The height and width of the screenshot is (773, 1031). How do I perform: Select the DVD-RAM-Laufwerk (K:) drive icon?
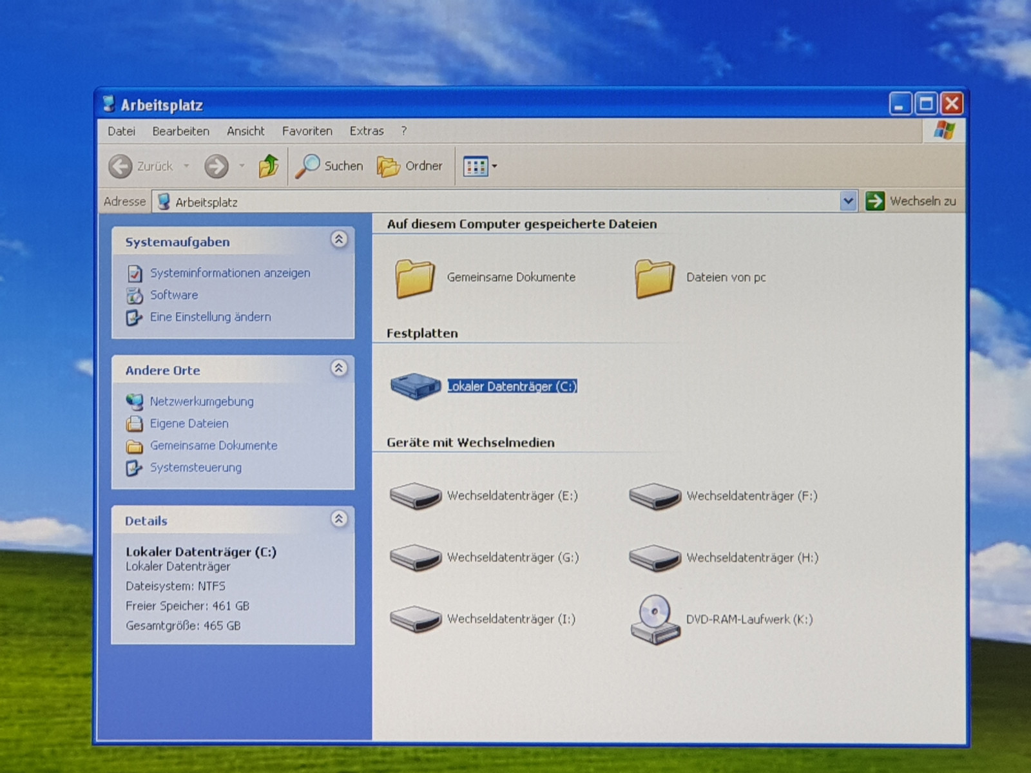click(x=655, y=619)
